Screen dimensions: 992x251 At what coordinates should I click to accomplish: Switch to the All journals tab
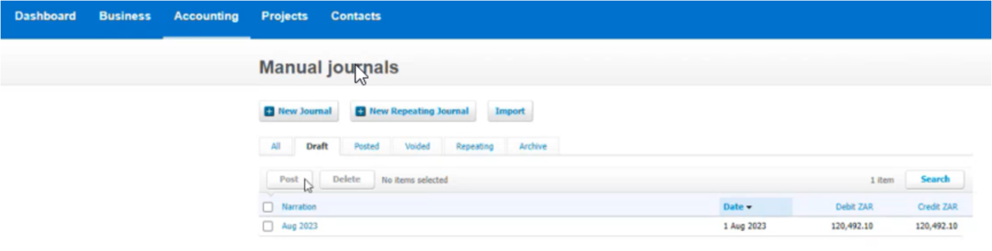(276, 147)
